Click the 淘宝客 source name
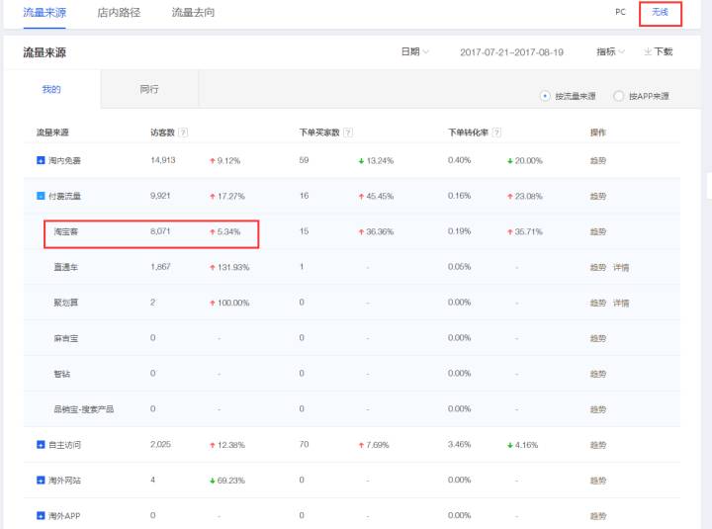 coord(66,231)
